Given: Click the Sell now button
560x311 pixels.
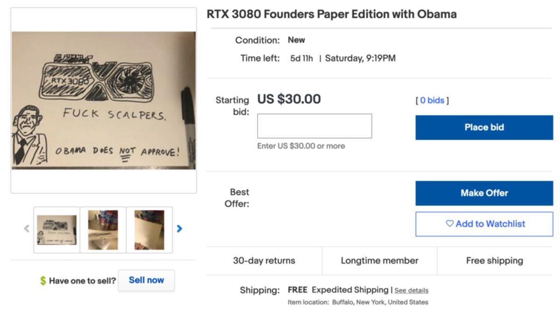Looking at the screenshot, I should pos(146,280).
